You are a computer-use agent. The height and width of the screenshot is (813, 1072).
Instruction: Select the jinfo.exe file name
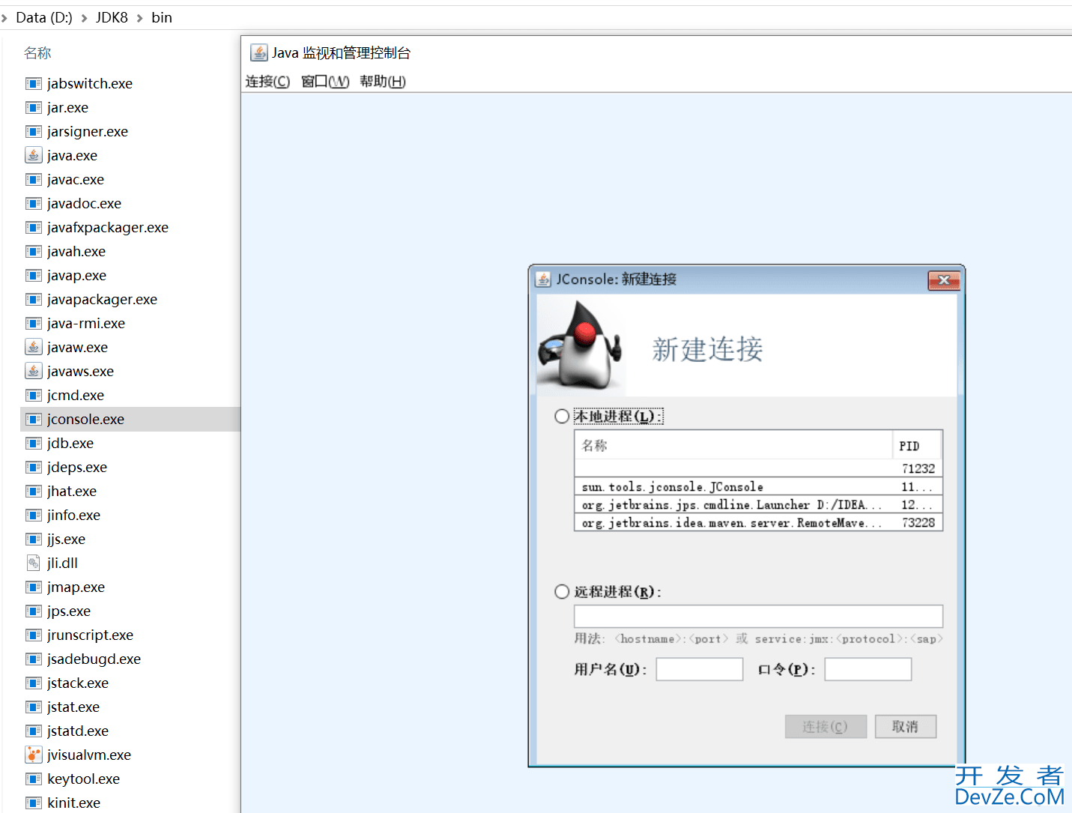coord(73,516)
